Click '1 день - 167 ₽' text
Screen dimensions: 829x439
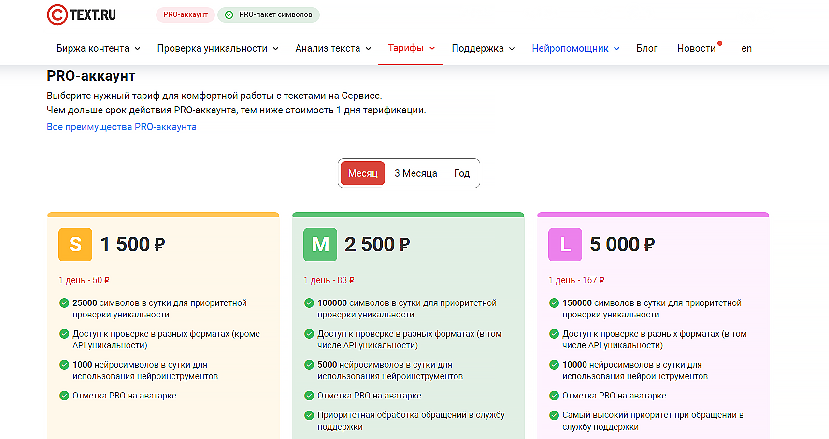(x=576, y=280)
